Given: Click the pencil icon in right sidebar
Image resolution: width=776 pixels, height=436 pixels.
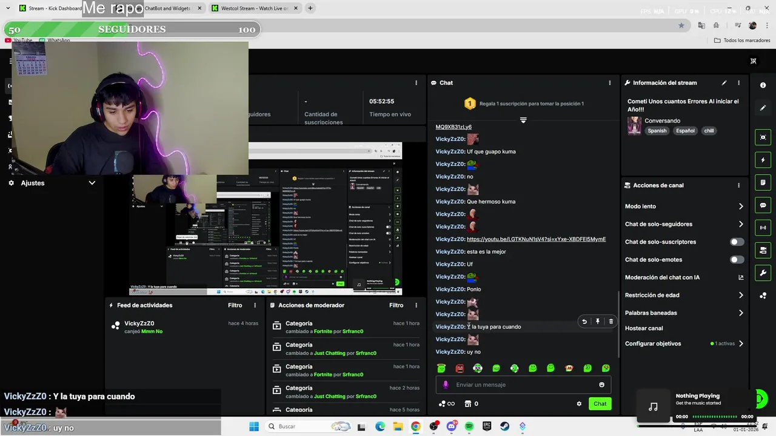Looking at the screenshot, I should click(763, 108).
